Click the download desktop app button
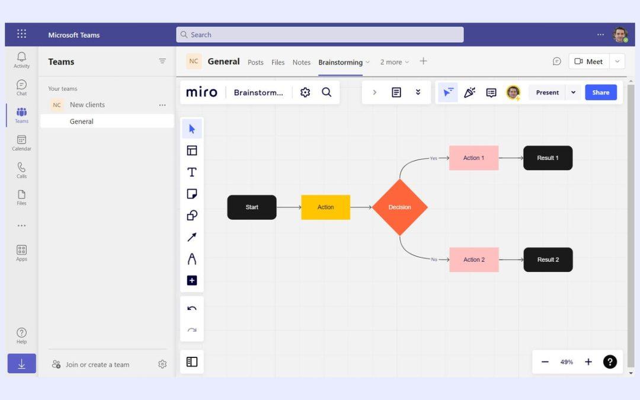The height and width of the screenshot is (400, 640). tap(22, 364)
